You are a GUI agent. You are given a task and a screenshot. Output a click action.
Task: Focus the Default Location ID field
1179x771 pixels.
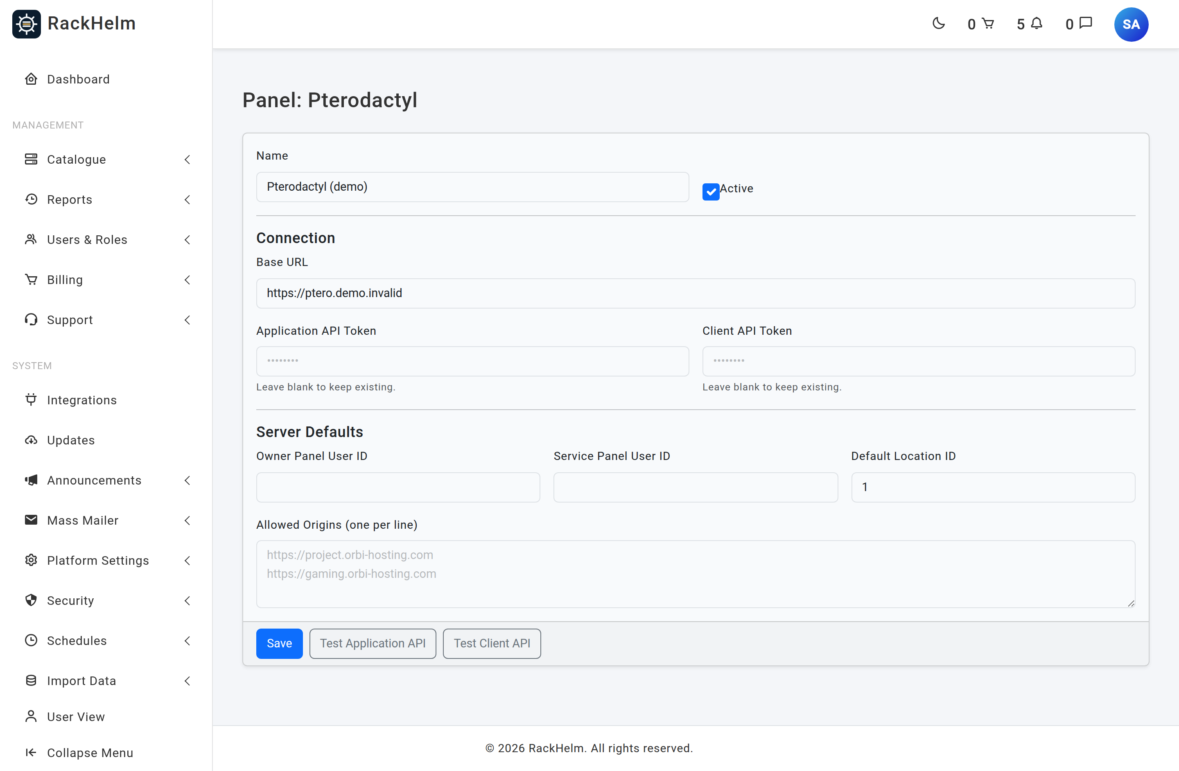click(x=993, y=487)
